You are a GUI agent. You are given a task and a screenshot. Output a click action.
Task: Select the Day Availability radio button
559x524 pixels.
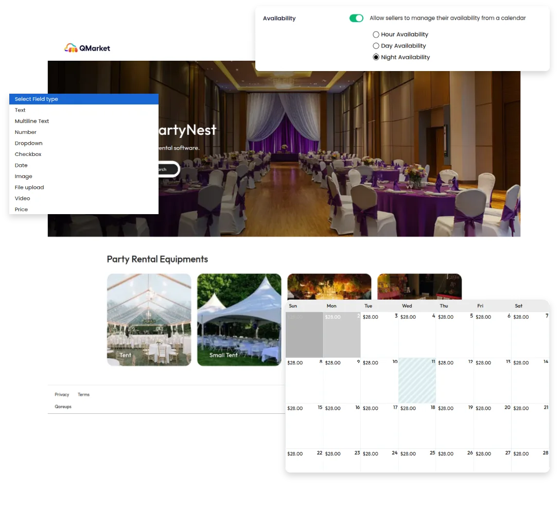point(376,46)
